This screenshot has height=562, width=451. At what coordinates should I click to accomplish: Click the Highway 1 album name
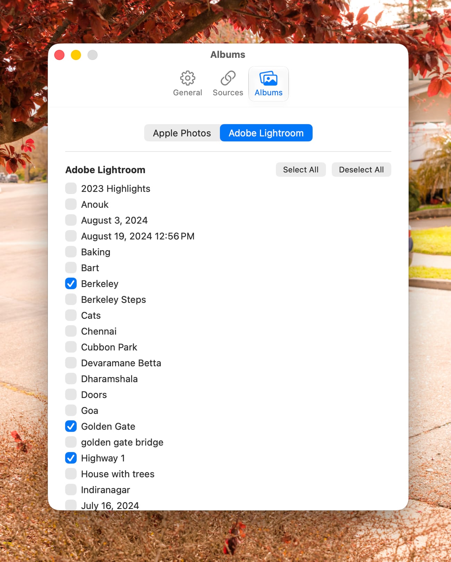(x=103, y=458)
